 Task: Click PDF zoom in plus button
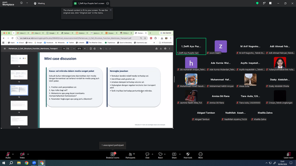pyautogui.click(x=85, y=48)
